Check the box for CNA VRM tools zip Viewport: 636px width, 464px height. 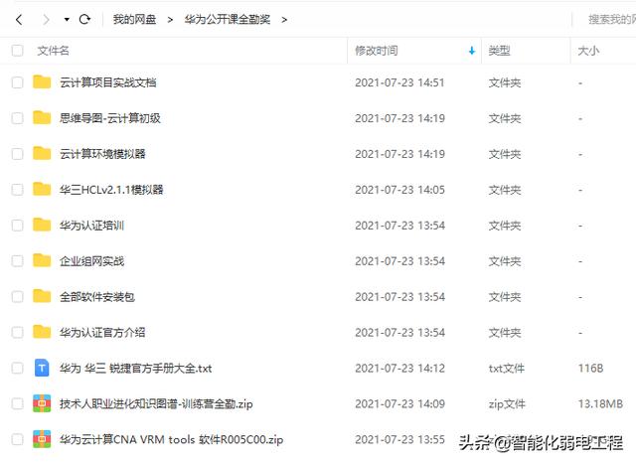click(x=18, y=440)
